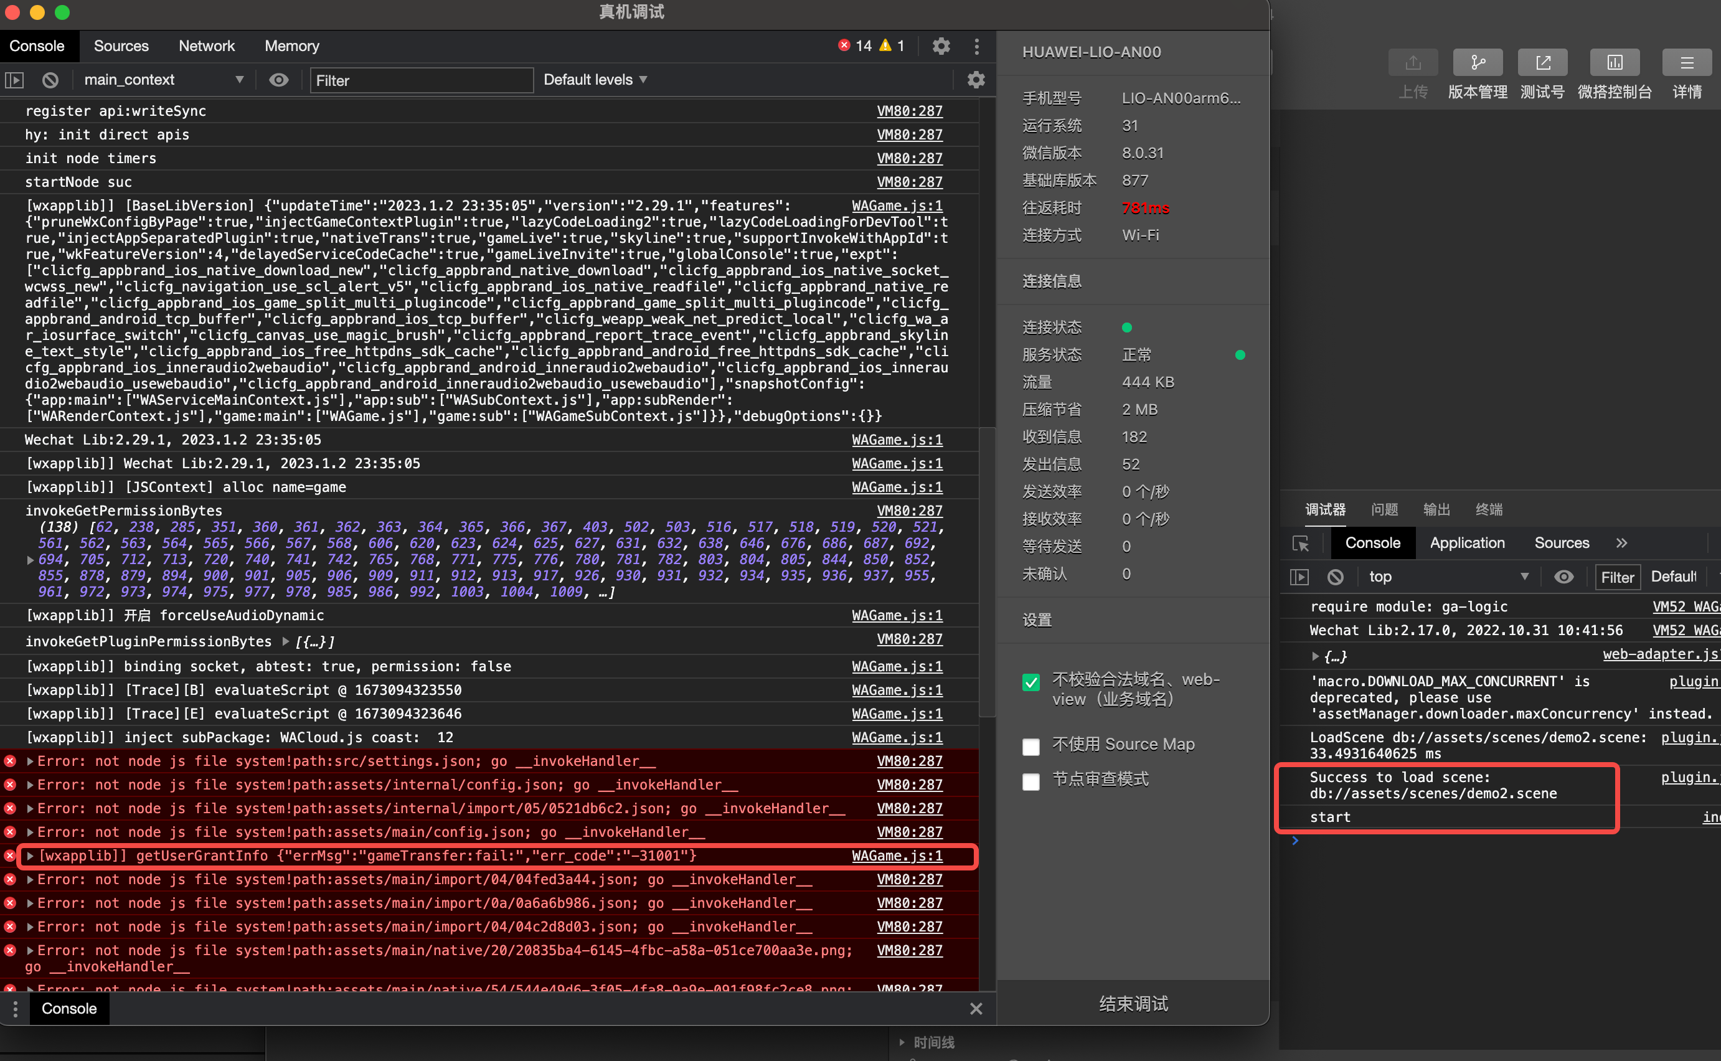The height and width of the screenshot is (1061, 1721).
Task: Open DevTools settings gear next to warnings
Action: (x=940, y=46)
